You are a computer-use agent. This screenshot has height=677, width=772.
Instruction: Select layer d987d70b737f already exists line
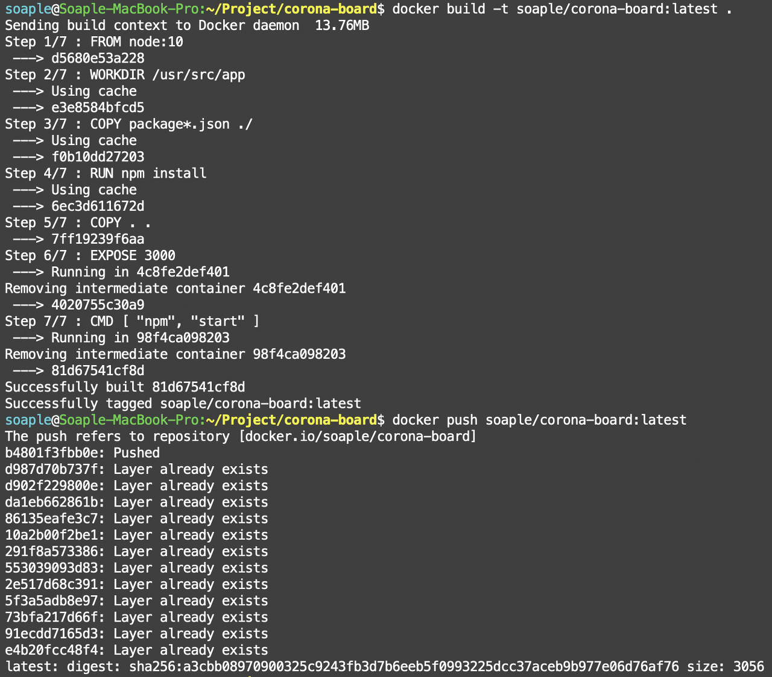coord(136,469)
